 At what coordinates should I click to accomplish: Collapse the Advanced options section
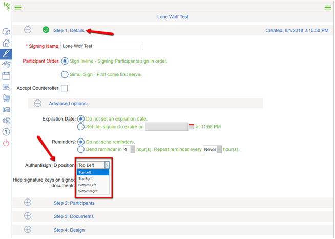[x=37, y=104]
